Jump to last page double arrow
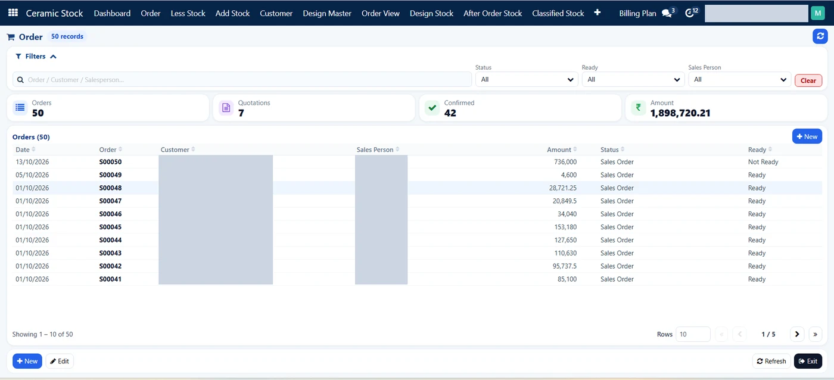The height and width of the screenshot is (380, 834). coord(815,334)
